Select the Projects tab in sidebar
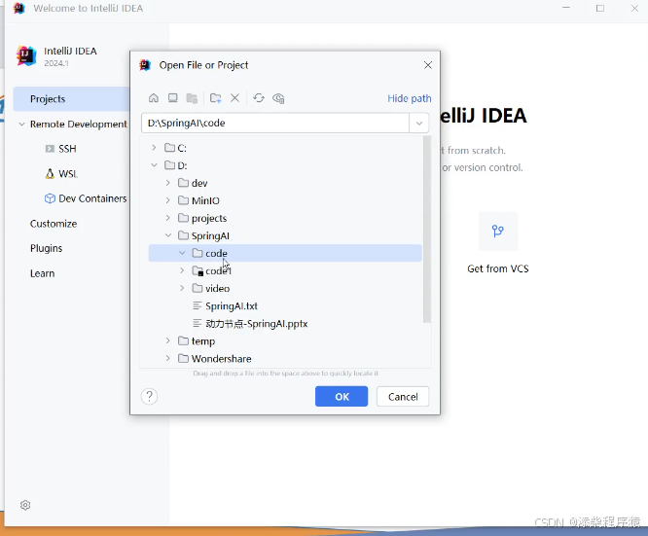Viewport: 648px width, 536px height. coord(71,99)
